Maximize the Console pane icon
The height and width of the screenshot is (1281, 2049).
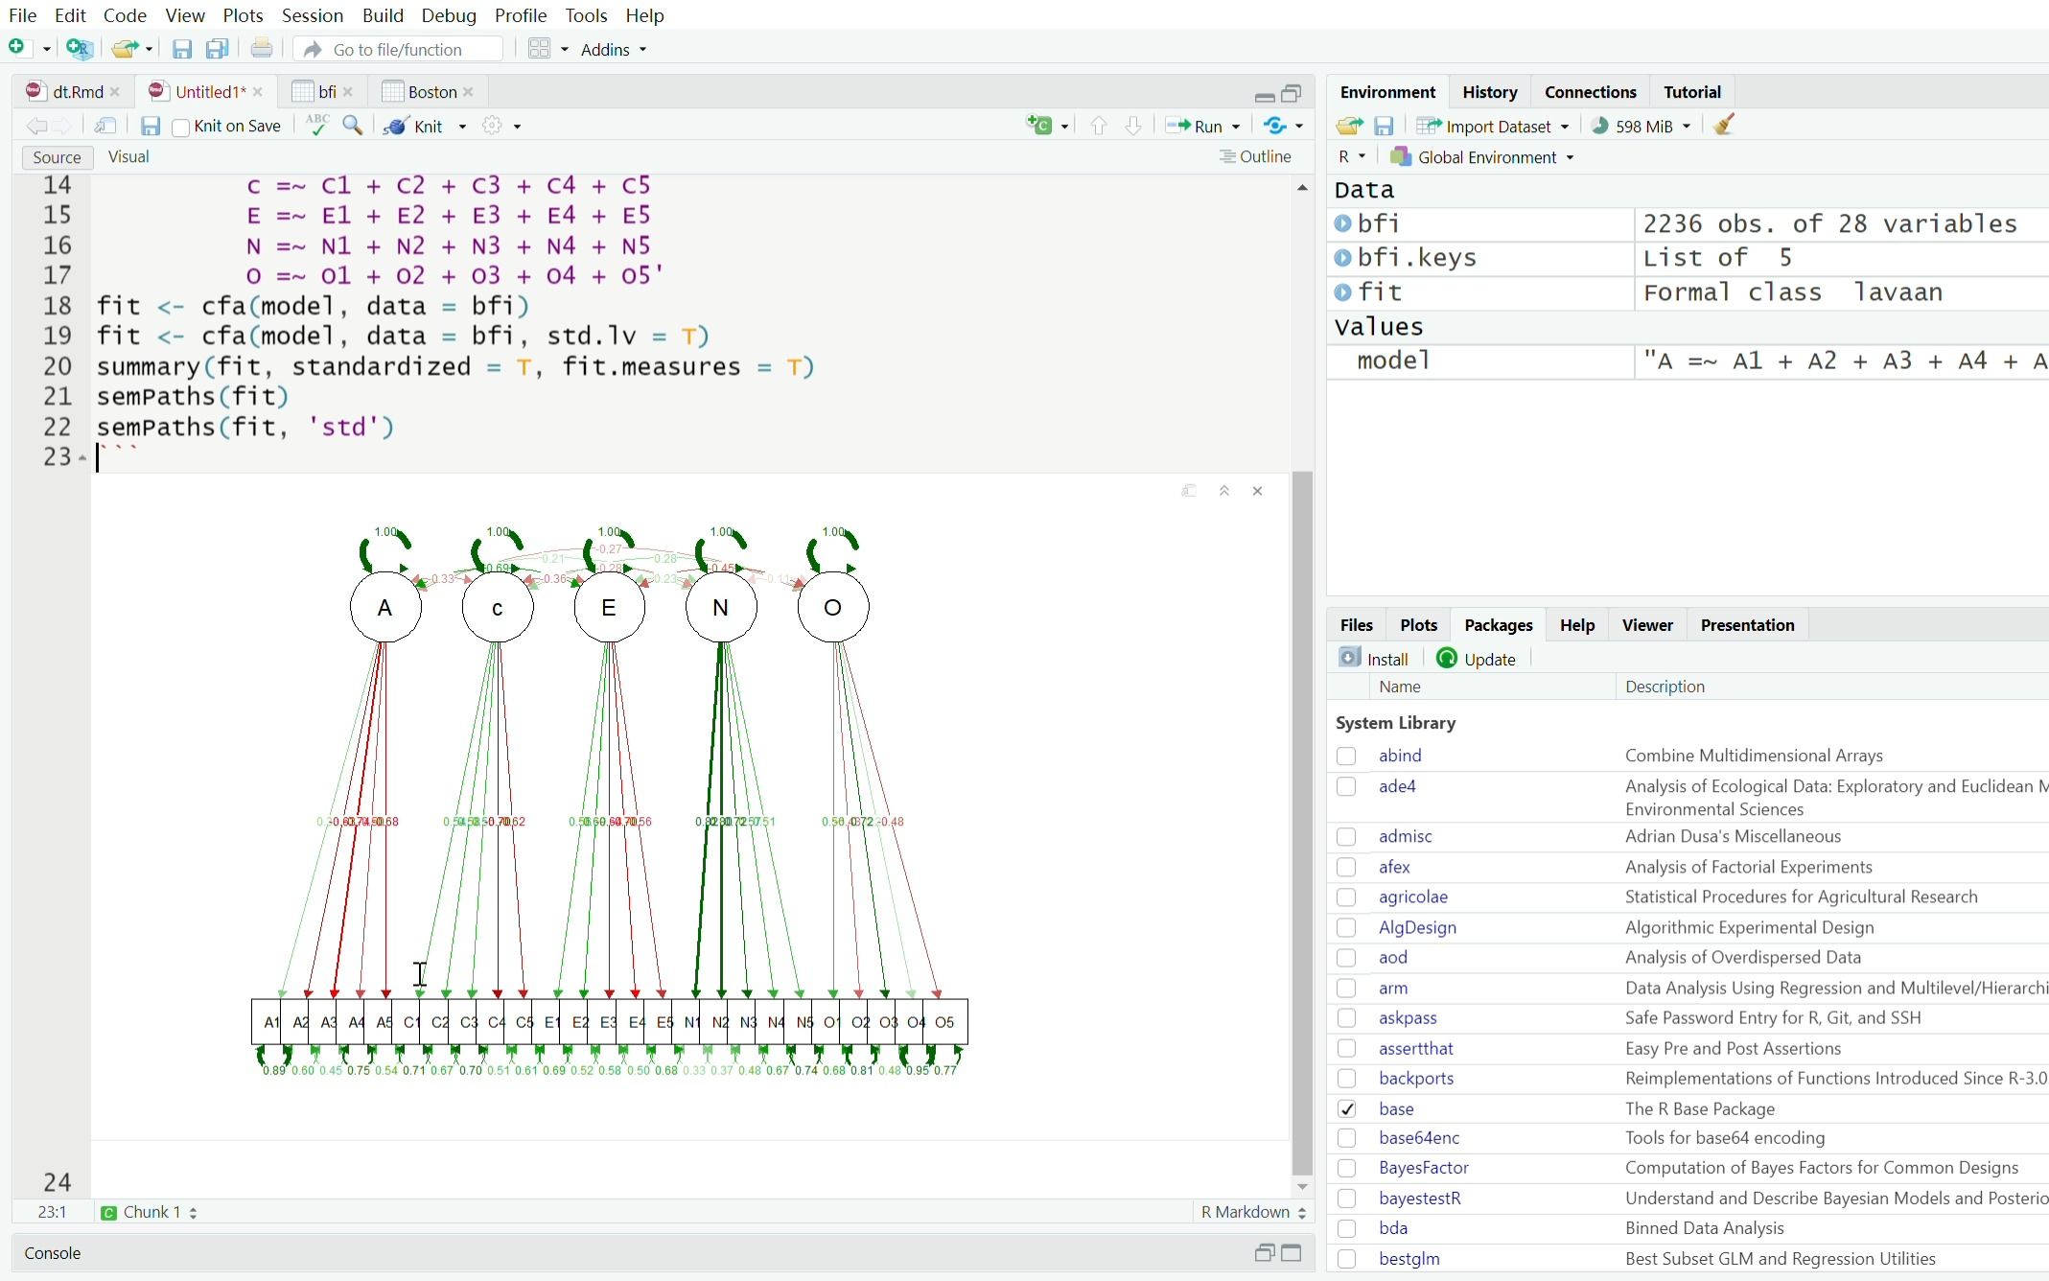(1292, 1253)
